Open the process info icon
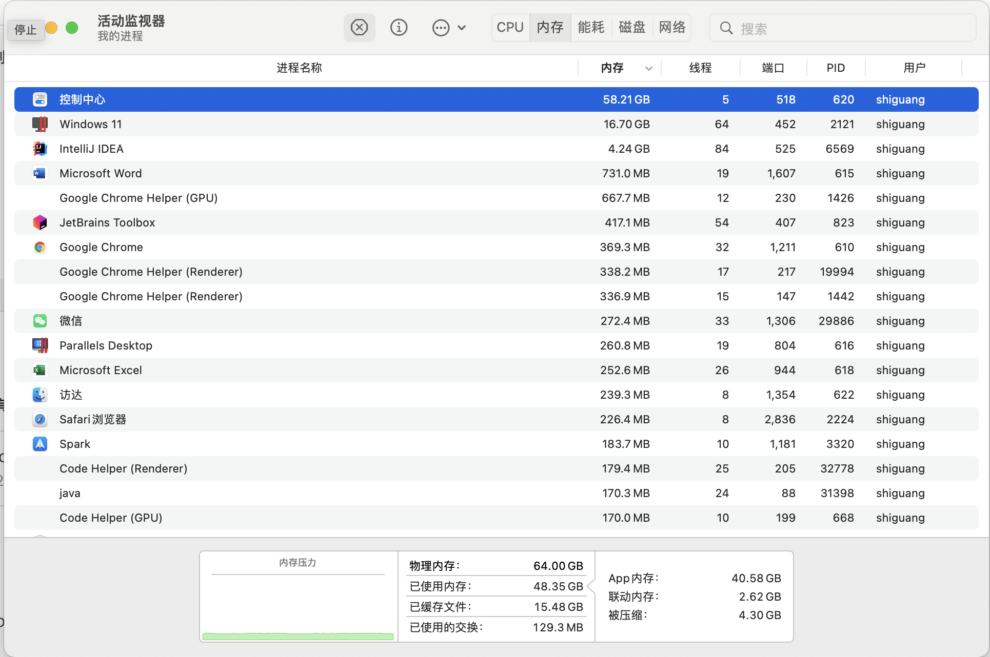990x657 pixels. point(399,27)
